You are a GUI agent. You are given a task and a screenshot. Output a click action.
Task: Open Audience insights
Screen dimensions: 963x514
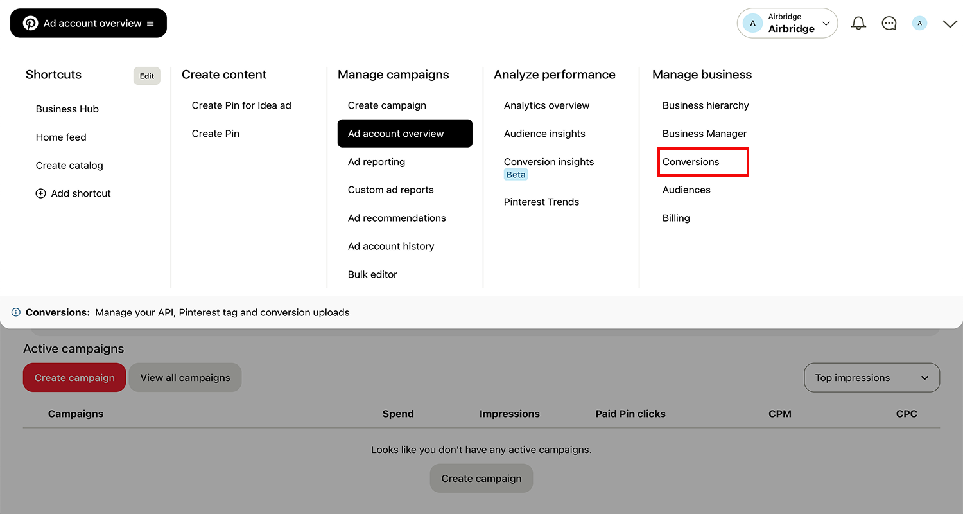point(544,134)
